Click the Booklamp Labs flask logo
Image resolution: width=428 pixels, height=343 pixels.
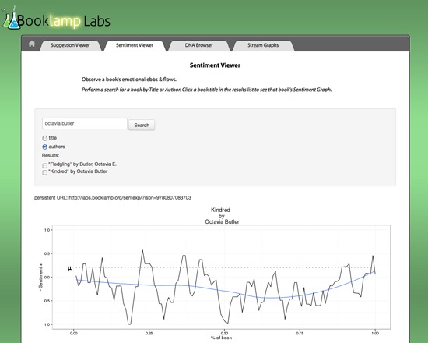(x=12, y=19)
